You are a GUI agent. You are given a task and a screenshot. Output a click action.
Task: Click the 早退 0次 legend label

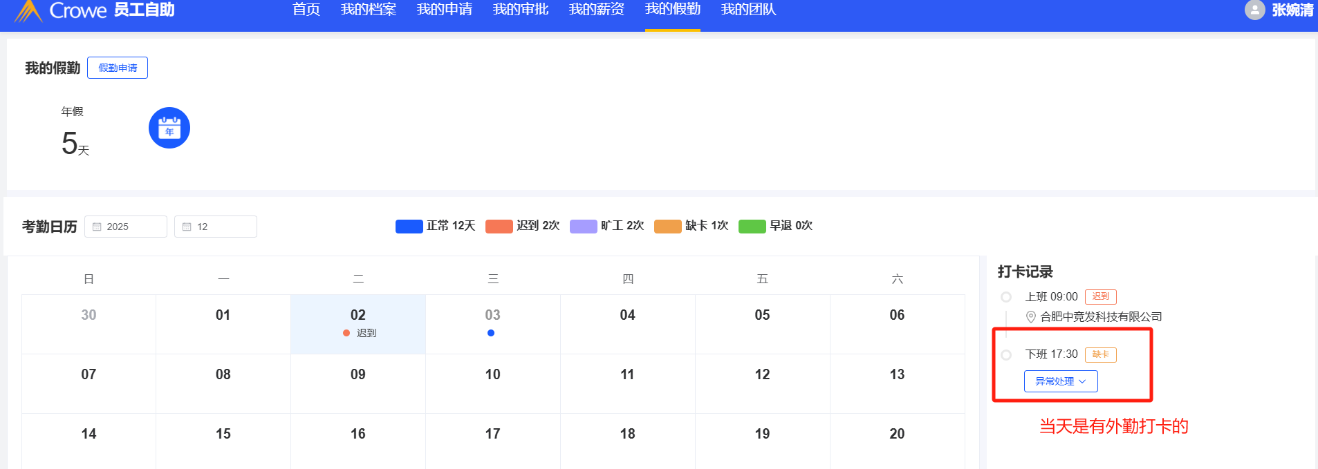791,226
